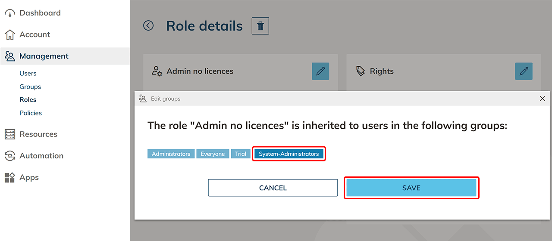Click the Account house icon
552x241 pixels.
click(x=9, y=35)
